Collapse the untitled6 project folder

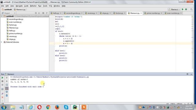coord(2,16)
